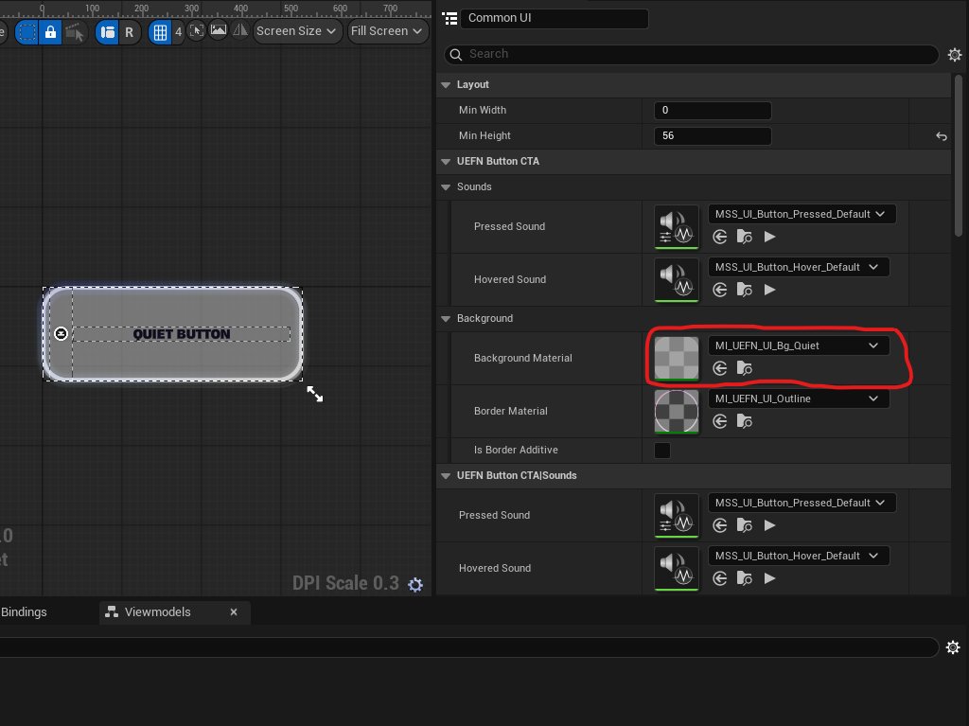
Task: Play the second Hovered Sound
Action: coord(769,579)
